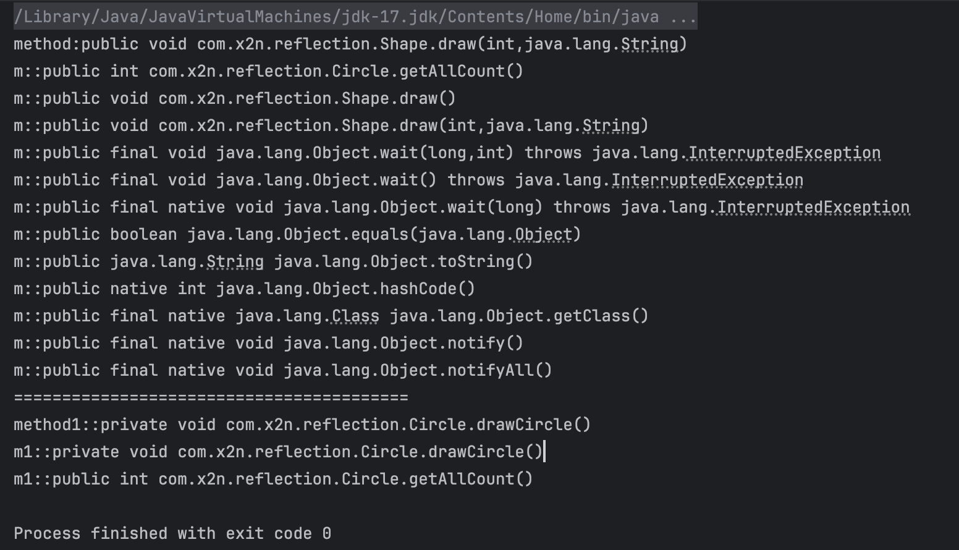Click the m1::public int getAllCount() line
The height and width of the screenshot is (550, 959).
point(273,479)
